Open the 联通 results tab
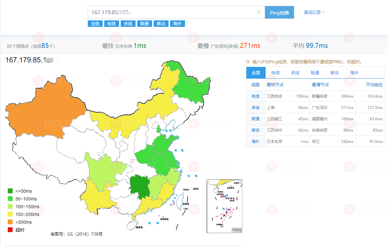Viewport: 388px width, 247px height. coord(315,73)
